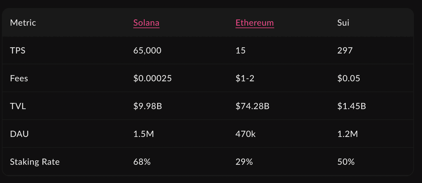Image resolution: width=422 pixels, height=183 pixels.
Task: Select the Fees row label
Action: pyautogui.click(x=19, y=78)
